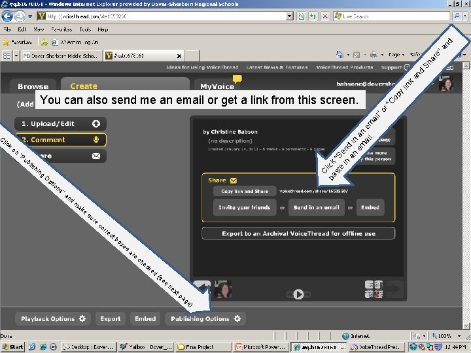
Task: Open Ideas for using VoiceThread link
Action: coord(202,67)
